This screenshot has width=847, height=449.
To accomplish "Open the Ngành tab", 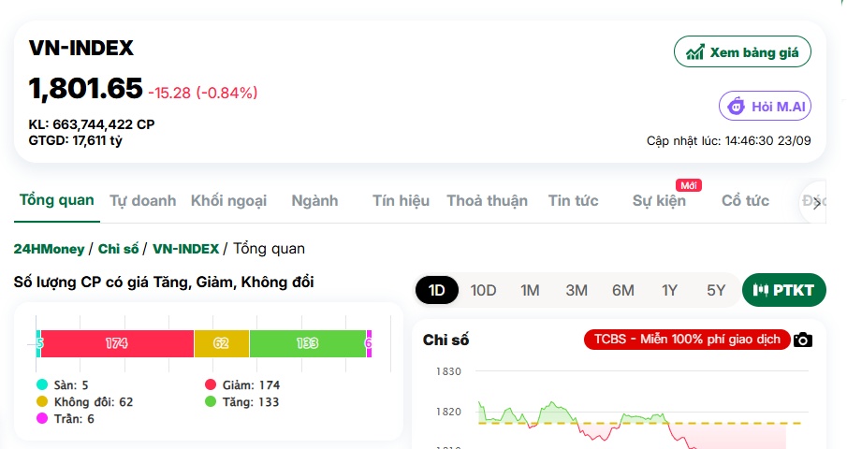I will pyautogui.click(x=314, y=201).
